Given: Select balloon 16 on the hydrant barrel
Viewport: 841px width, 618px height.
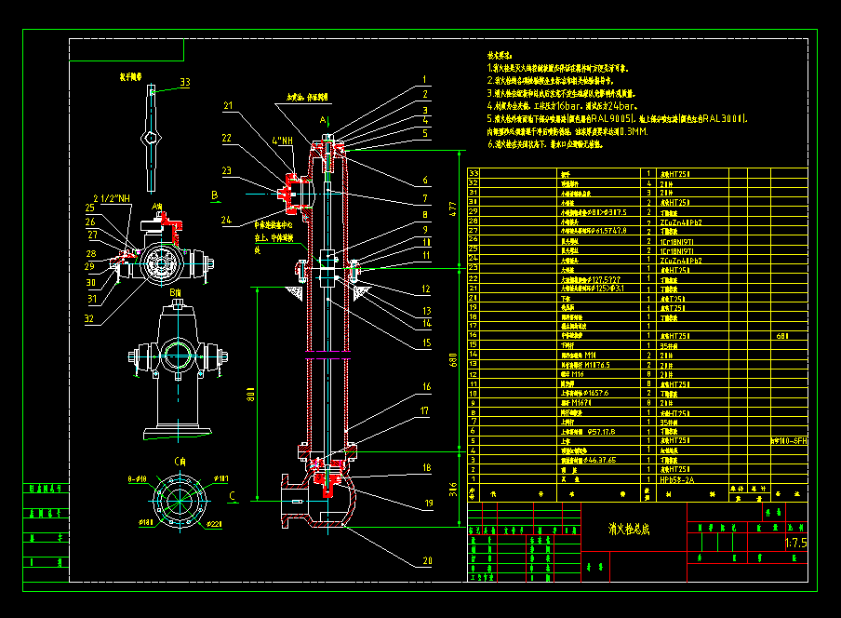Looking at the screenshot, I should (x=426, y=385).
